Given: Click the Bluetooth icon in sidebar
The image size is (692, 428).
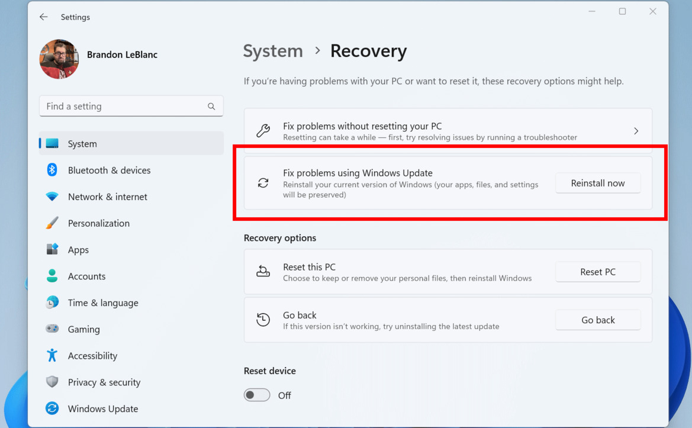Looking at the screenshot, I should coord(52,170).
